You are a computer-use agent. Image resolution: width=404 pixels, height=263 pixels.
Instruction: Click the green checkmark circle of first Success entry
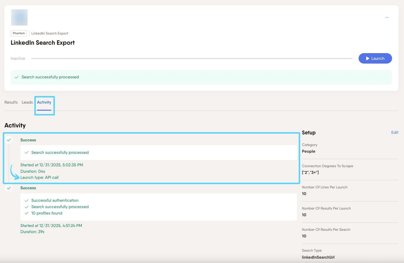click(x=9, y=140)
